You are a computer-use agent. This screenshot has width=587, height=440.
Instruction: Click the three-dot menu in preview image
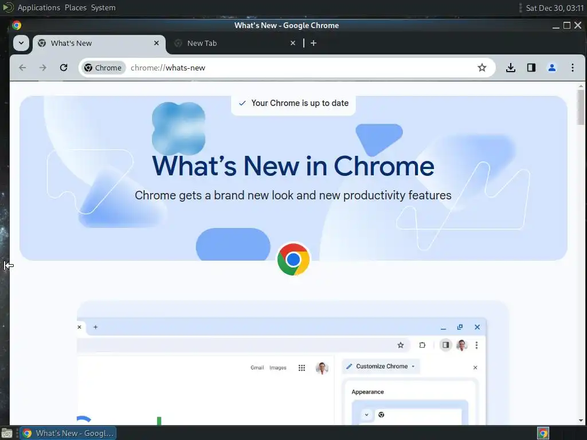pyautogui.click(x=476, y=345)
